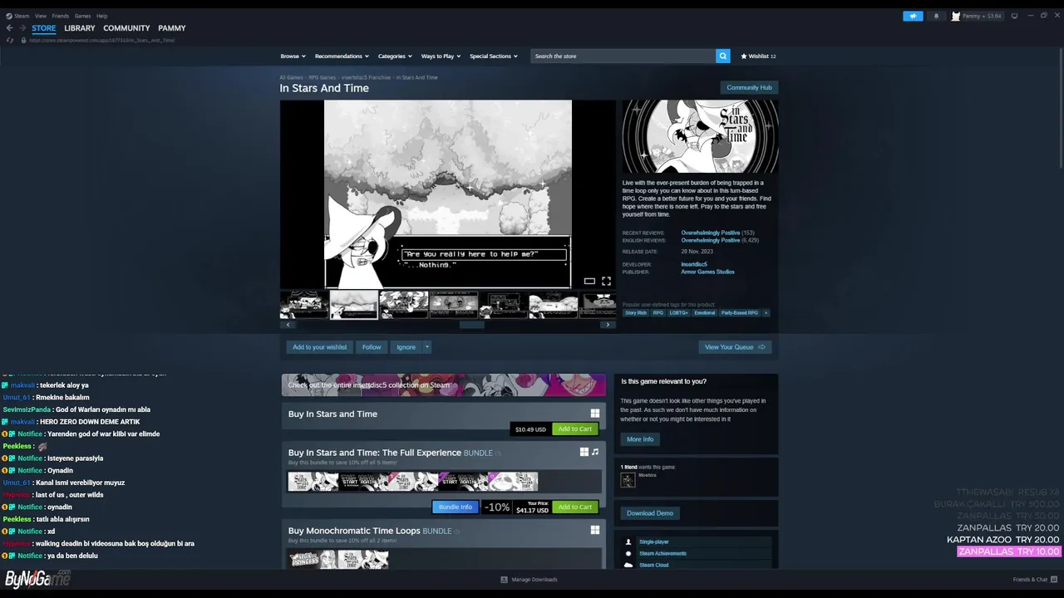Click the Steam Cloud feature icon
Screen dimensions: 1064x598
(x=628, y=565)
